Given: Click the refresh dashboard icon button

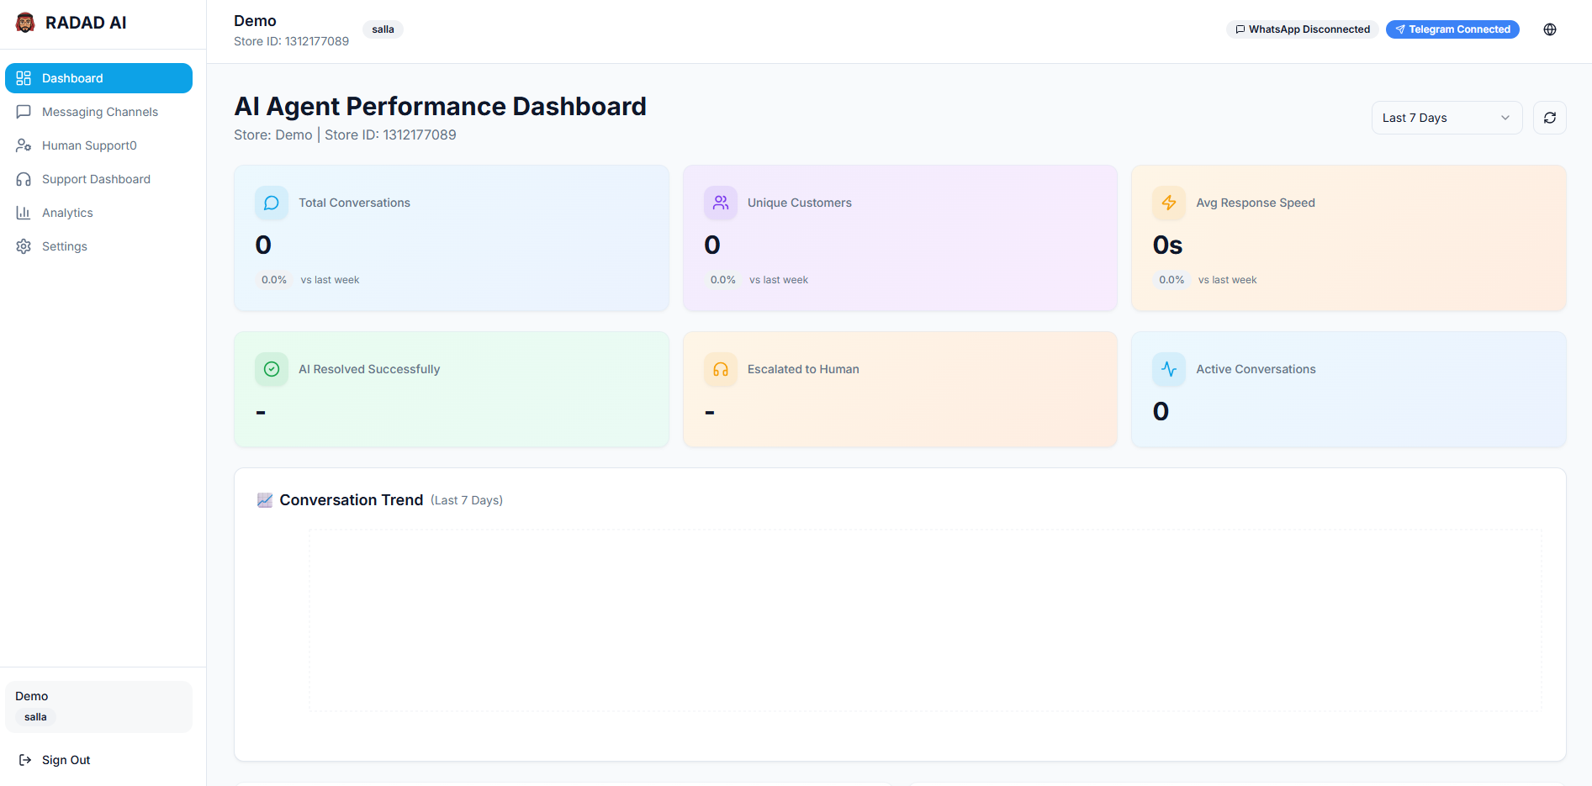Looking at the screenshot, I should [x=1550, y=118].
